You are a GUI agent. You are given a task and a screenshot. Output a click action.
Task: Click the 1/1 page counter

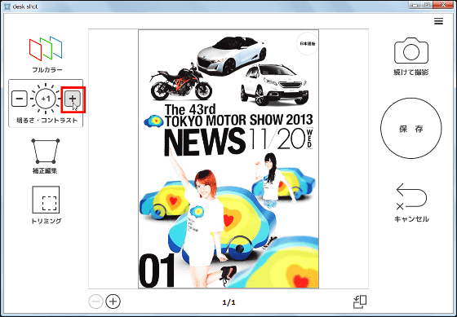228,302
